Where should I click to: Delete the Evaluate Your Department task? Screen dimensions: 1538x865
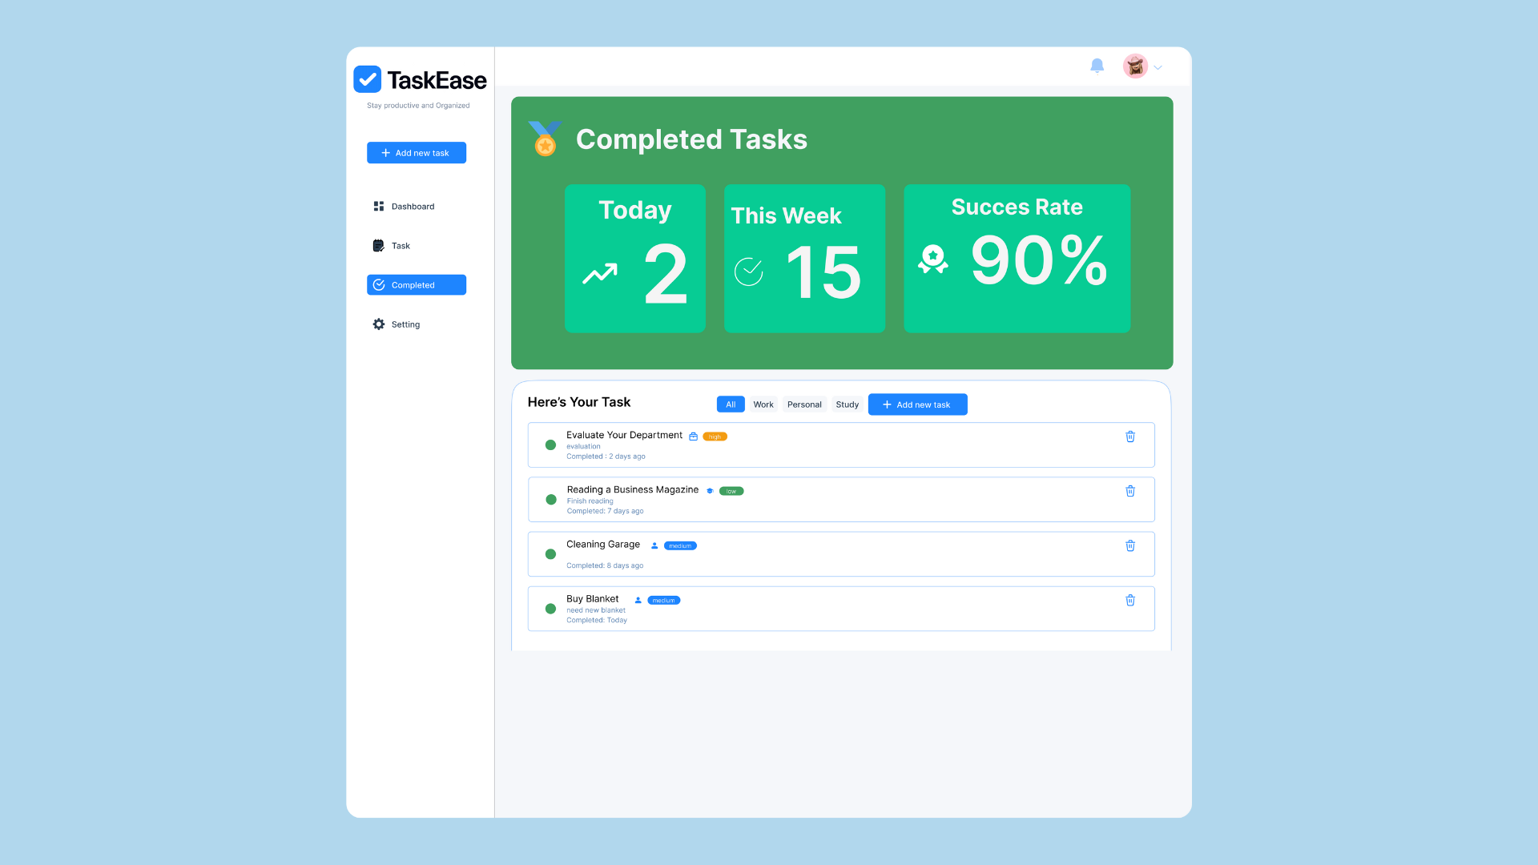1130,437
